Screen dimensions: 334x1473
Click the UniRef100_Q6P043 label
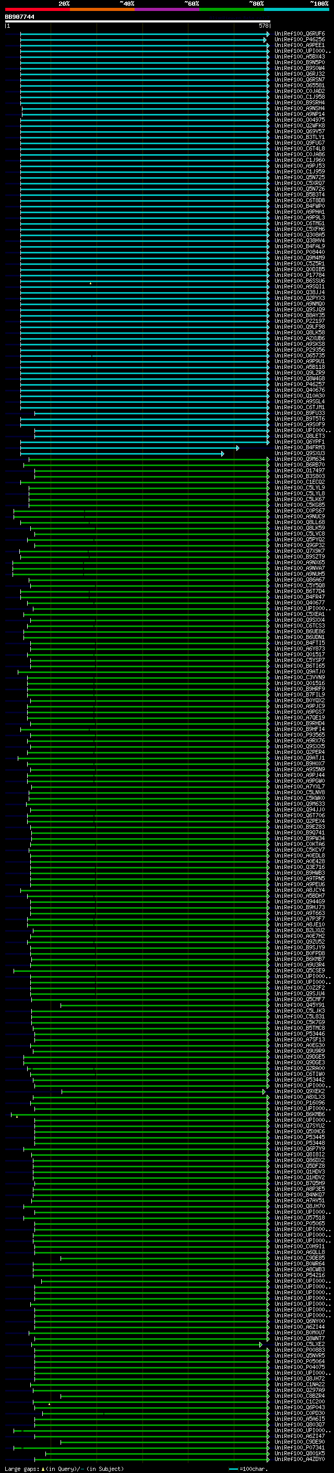click(300, 1407)
